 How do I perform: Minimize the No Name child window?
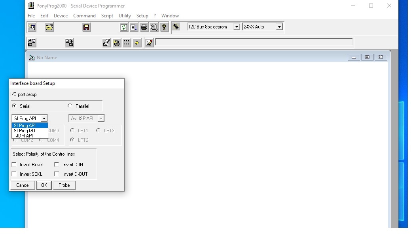[354, 57]
